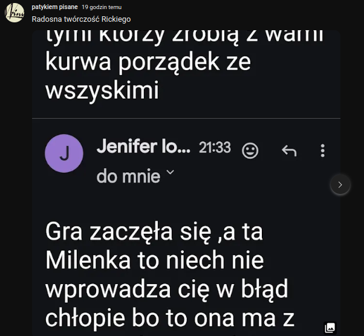Expand recipient details chevron beside 'do mnie'
The image size is (364, 336).
[170, 173]
